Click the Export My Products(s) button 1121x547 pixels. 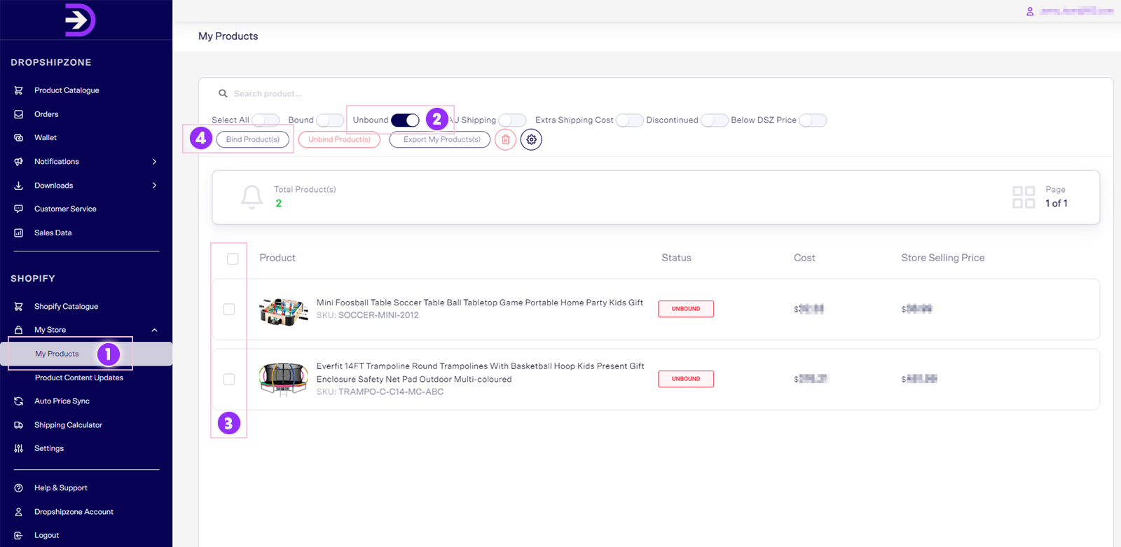pyautogui.click(x=440, y=139)
